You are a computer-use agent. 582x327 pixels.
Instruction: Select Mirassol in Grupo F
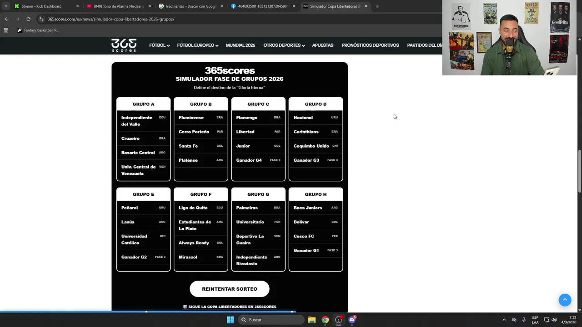201,257
